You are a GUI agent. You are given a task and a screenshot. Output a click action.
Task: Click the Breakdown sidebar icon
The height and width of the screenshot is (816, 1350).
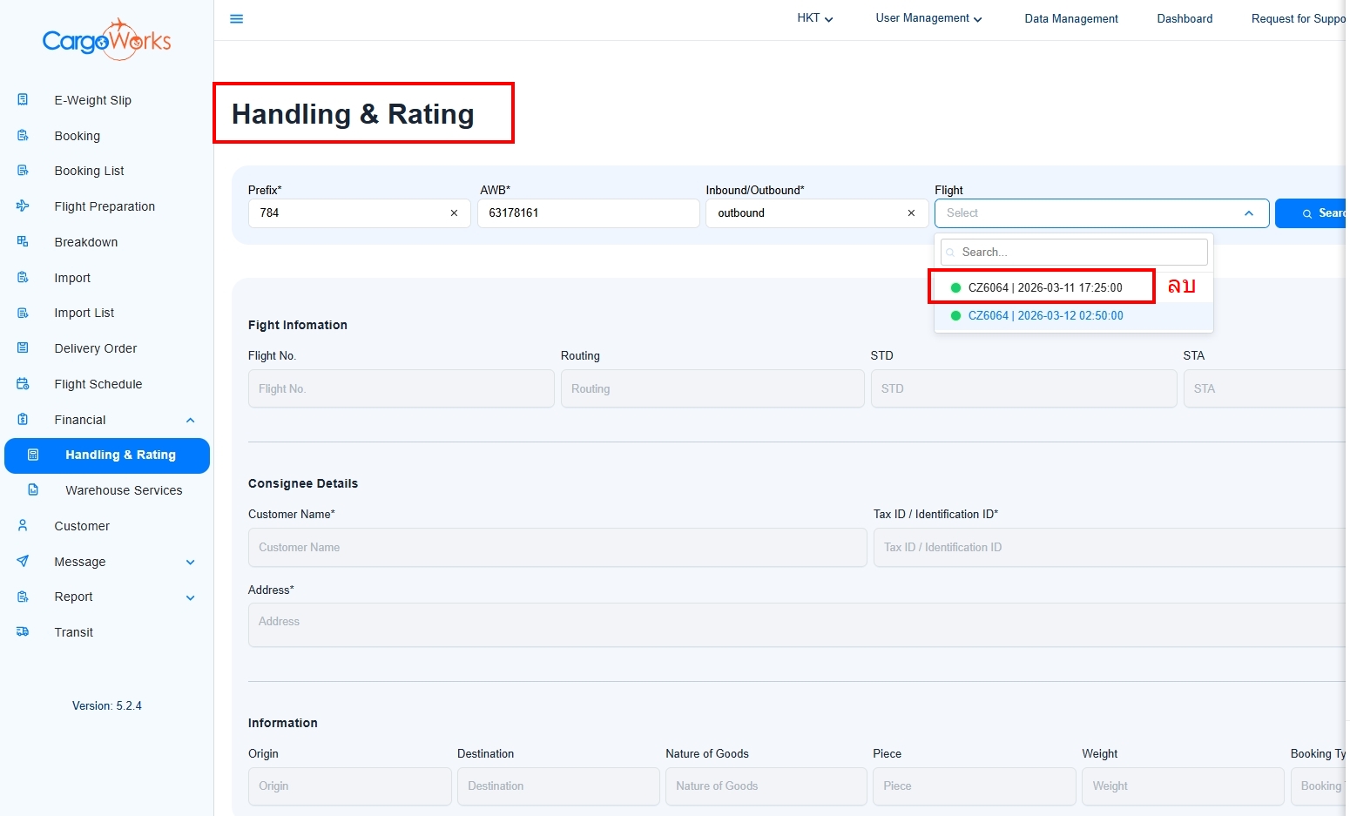[x=23, y=242]
